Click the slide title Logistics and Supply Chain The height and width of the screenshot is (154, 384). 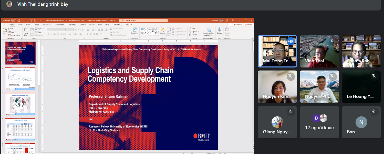[130, 74]
